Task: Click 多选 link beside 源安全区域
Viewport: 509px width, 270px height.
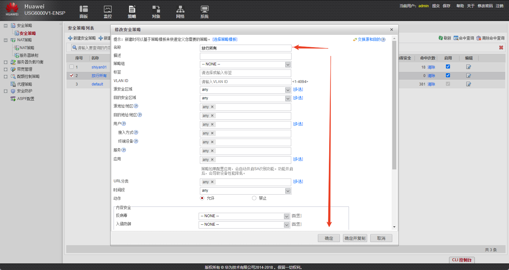Action: point(298,89)
